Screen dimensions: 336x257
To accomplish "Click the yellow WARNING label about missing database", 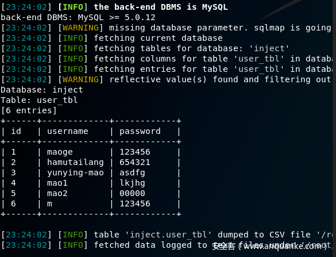I will tap(80, 28).
